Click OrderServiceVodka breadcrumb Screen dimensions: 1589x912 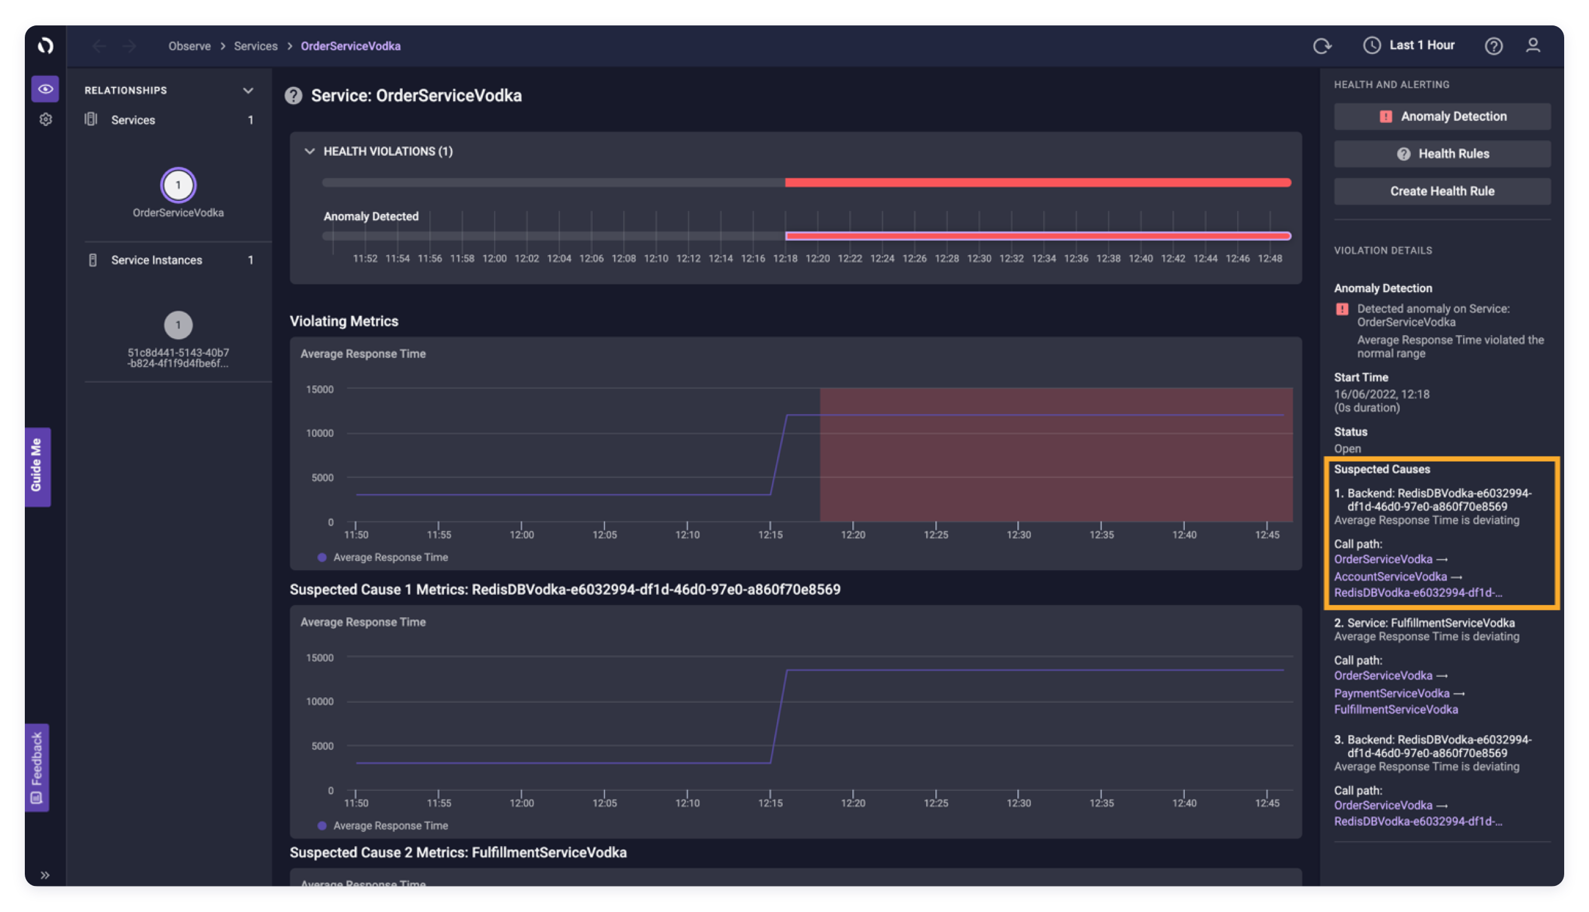350,46
